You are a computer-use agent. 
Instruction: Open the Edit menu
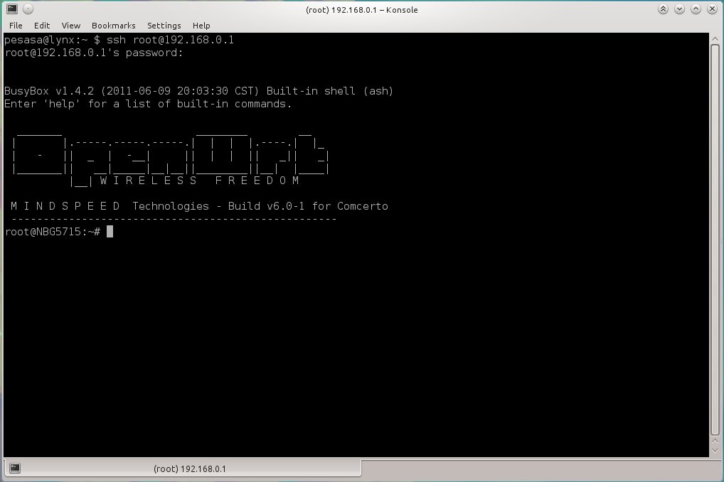click(41, 26)
